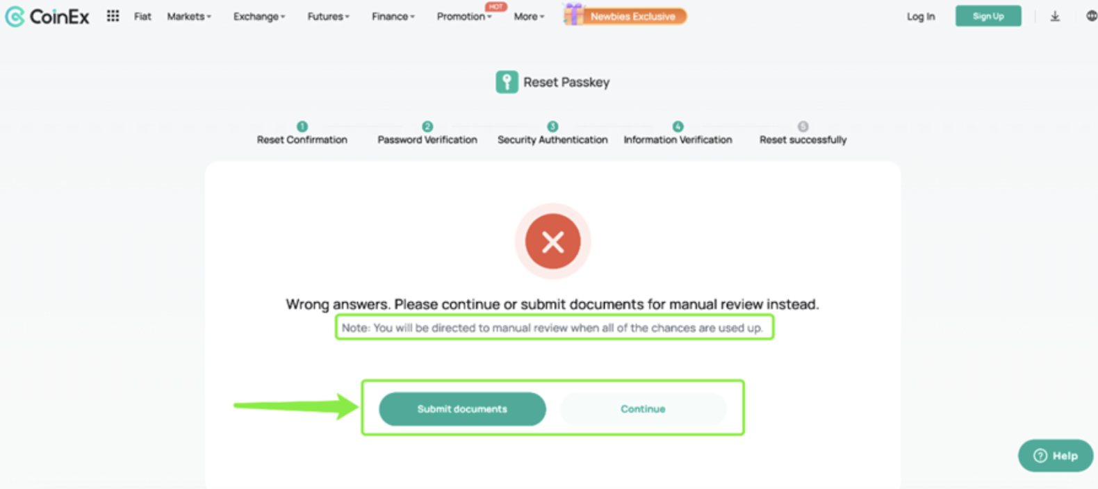Screen dimensions: 1098x489
Task: Click the Continue button
Action: point(643,409)
